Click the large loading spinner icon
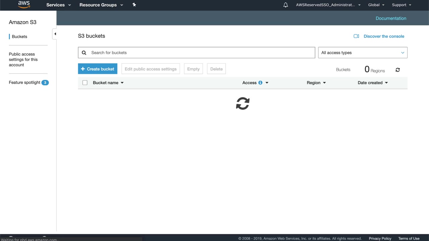Screen dimensions: 429x241 [x=243, y=103]
